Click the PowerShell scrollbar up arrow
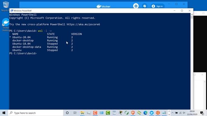This screenshot has height=116, width=207. pyautogui.click(x=192, y=15)
